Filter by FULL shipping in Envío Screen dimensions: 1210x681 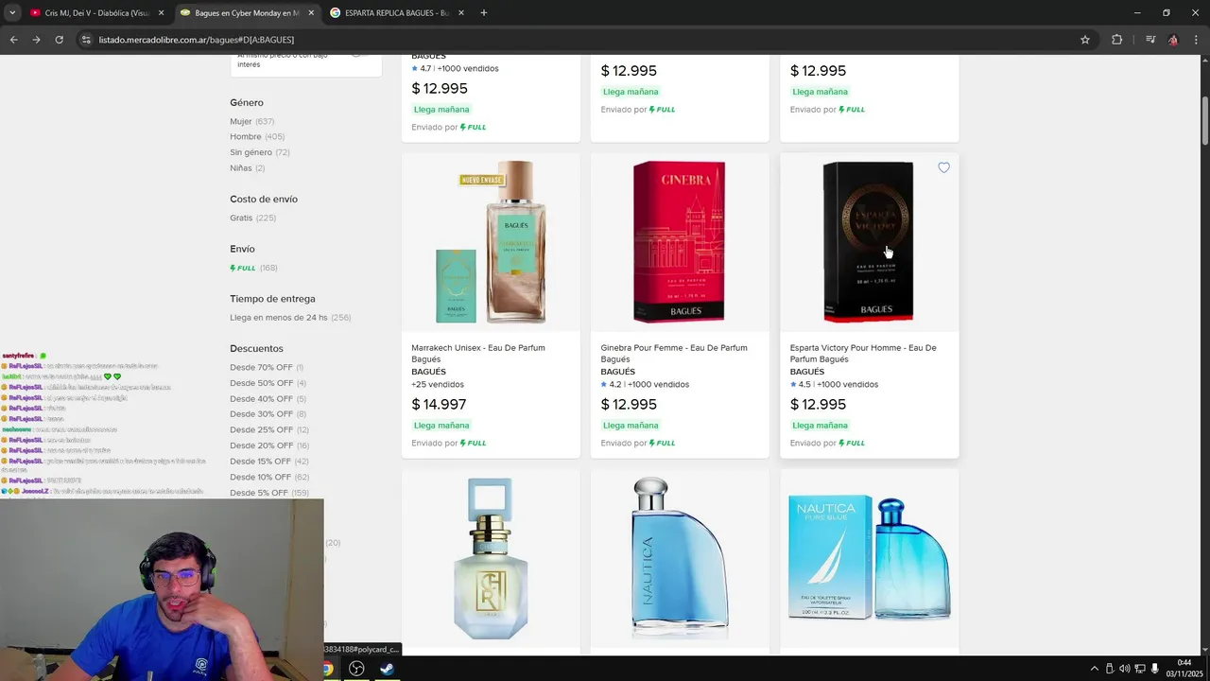(x=253, y=268)
